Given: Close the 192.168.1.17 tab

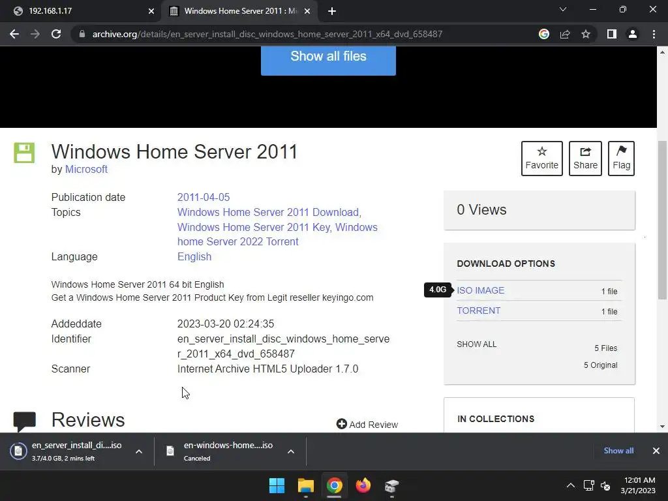Looking at the screenshot, I should (x=151, y=11).
